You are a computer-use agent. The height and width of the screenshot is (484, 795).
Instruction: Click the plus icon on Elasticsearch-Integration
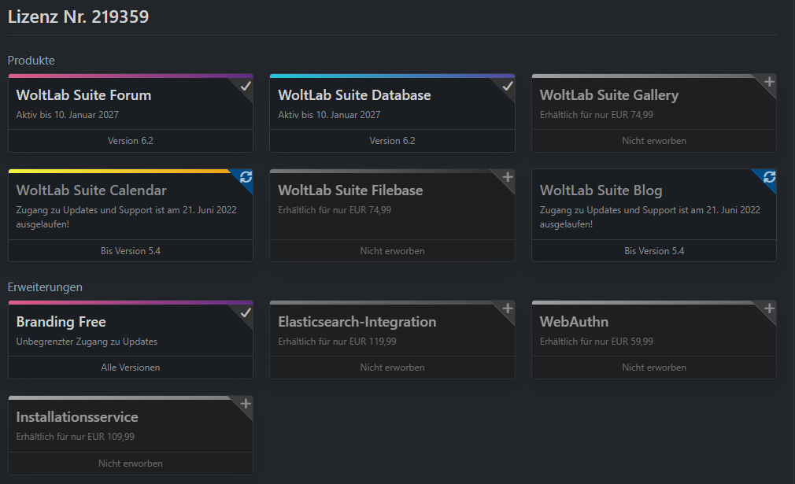click(508, 309)
